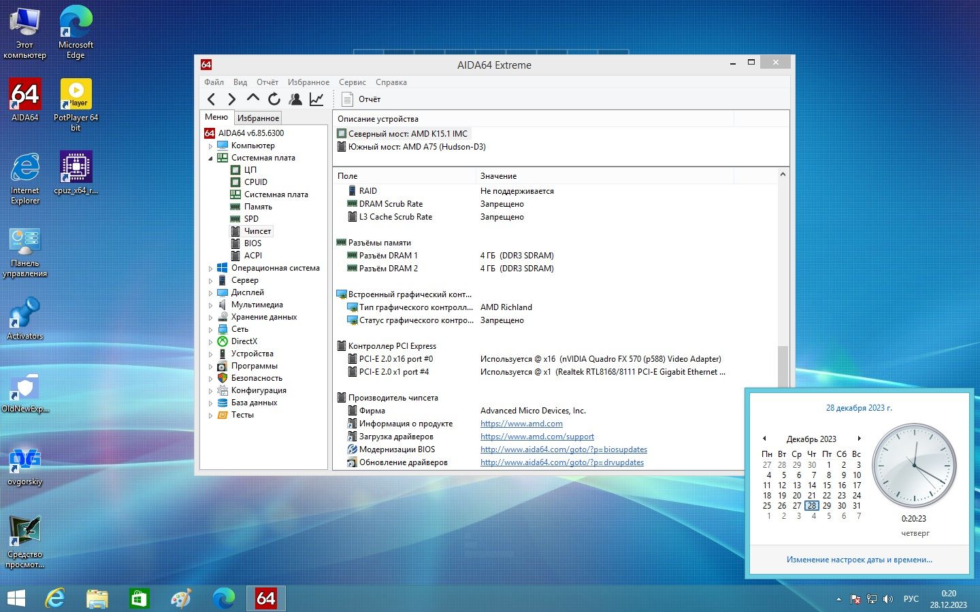The width and height of the screenshot is (980, 612).
Task: Go up one level with Up arrow
Action: coord(252,99)
